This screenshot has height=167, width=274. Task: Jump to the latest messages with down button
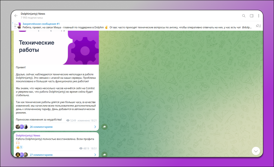(256, 151)
